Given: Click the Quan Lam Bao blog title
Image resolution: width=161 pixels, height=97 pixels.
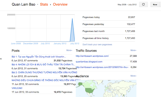Looking at the screenshot, I should click(23, 5).
